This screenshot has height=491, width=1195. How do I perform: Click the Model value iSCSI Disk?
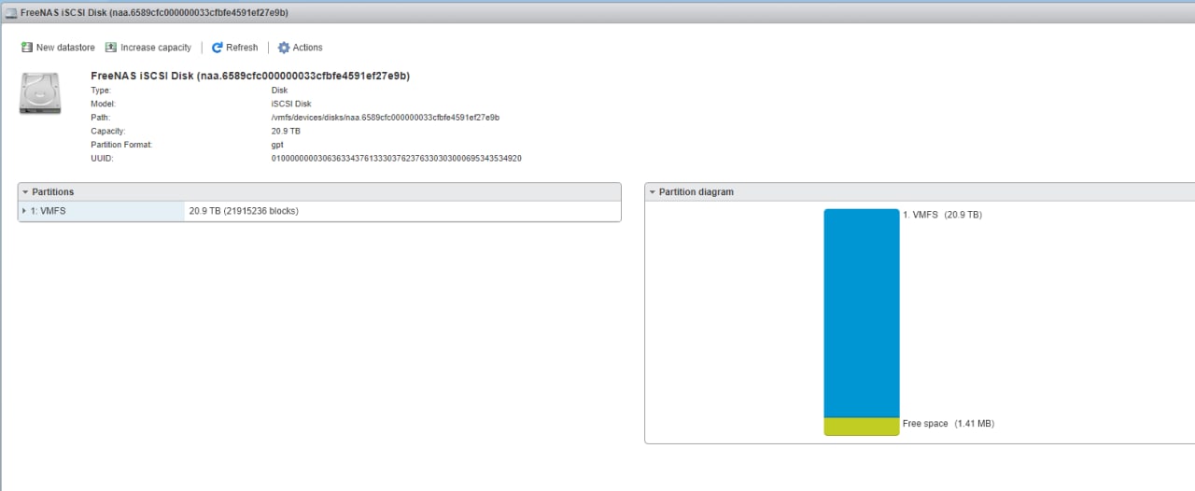click(x=291, y=105)
